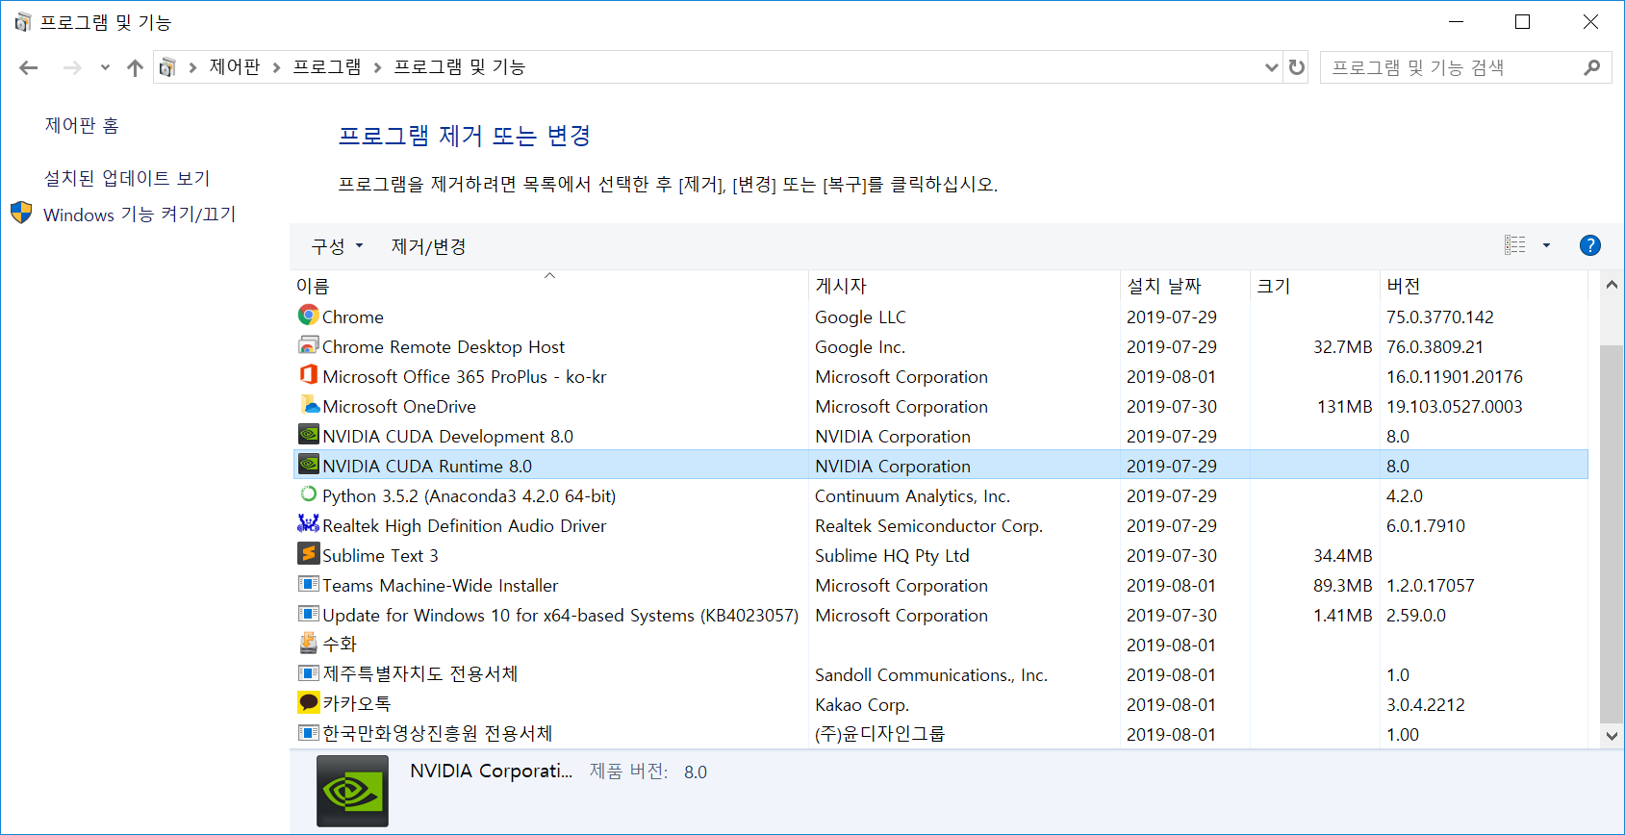
Task: Click the vertical scrollbar thumb
Action: pos(1612,534)
